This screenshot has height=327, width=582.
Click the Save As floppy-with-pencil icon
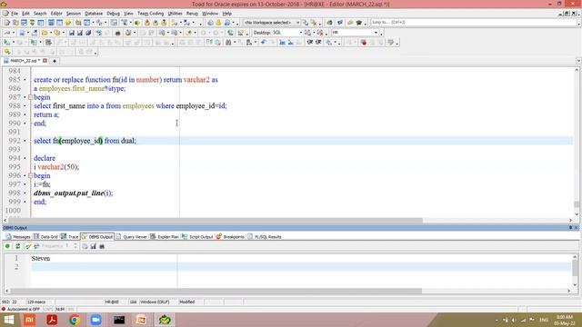tap(80, 33)
